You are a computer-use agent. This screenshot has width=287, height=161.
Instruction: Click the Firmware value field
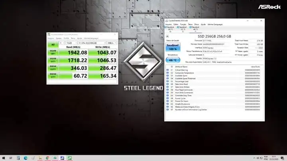click(x=216, y=41)
